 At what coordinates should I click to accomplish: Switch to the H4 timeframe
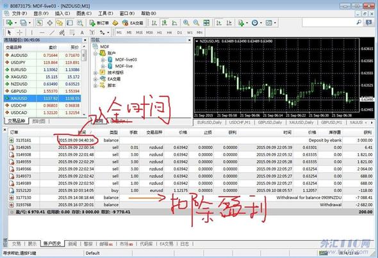pyautogui.click(x=169, y=32)
